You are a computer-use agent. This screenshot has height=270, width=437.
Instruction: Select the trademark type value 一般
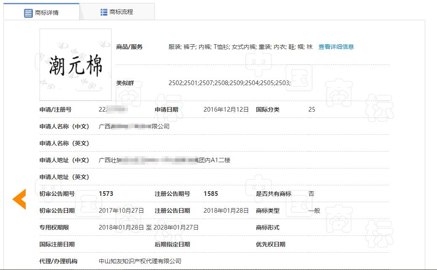[x=314, y=211]
